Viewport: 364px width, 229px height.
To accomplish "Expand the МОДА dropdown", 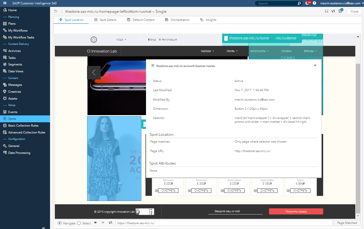I will [121, 39].
